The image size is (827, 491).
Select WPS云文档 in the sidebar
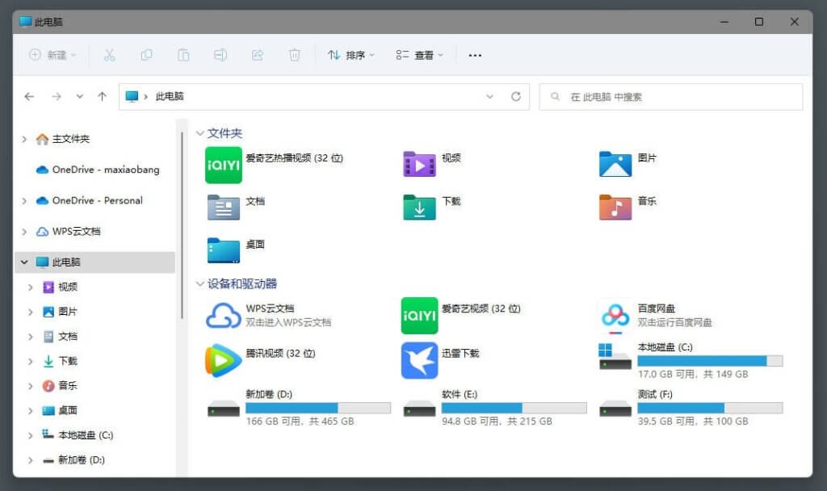tap(76, 231)
